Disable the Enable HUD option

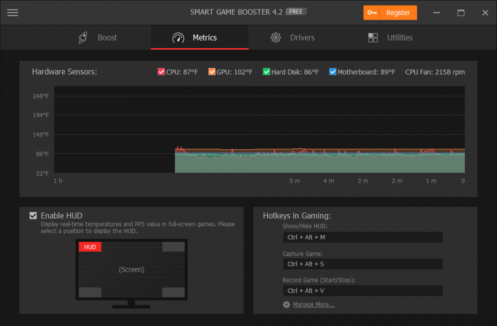point(33,215)
